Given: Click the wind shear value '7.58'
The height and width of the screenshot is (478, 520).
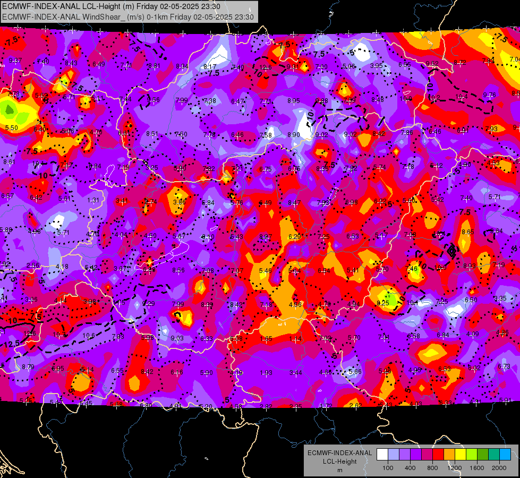Looking at the screenshot, I should pos(266,135).
